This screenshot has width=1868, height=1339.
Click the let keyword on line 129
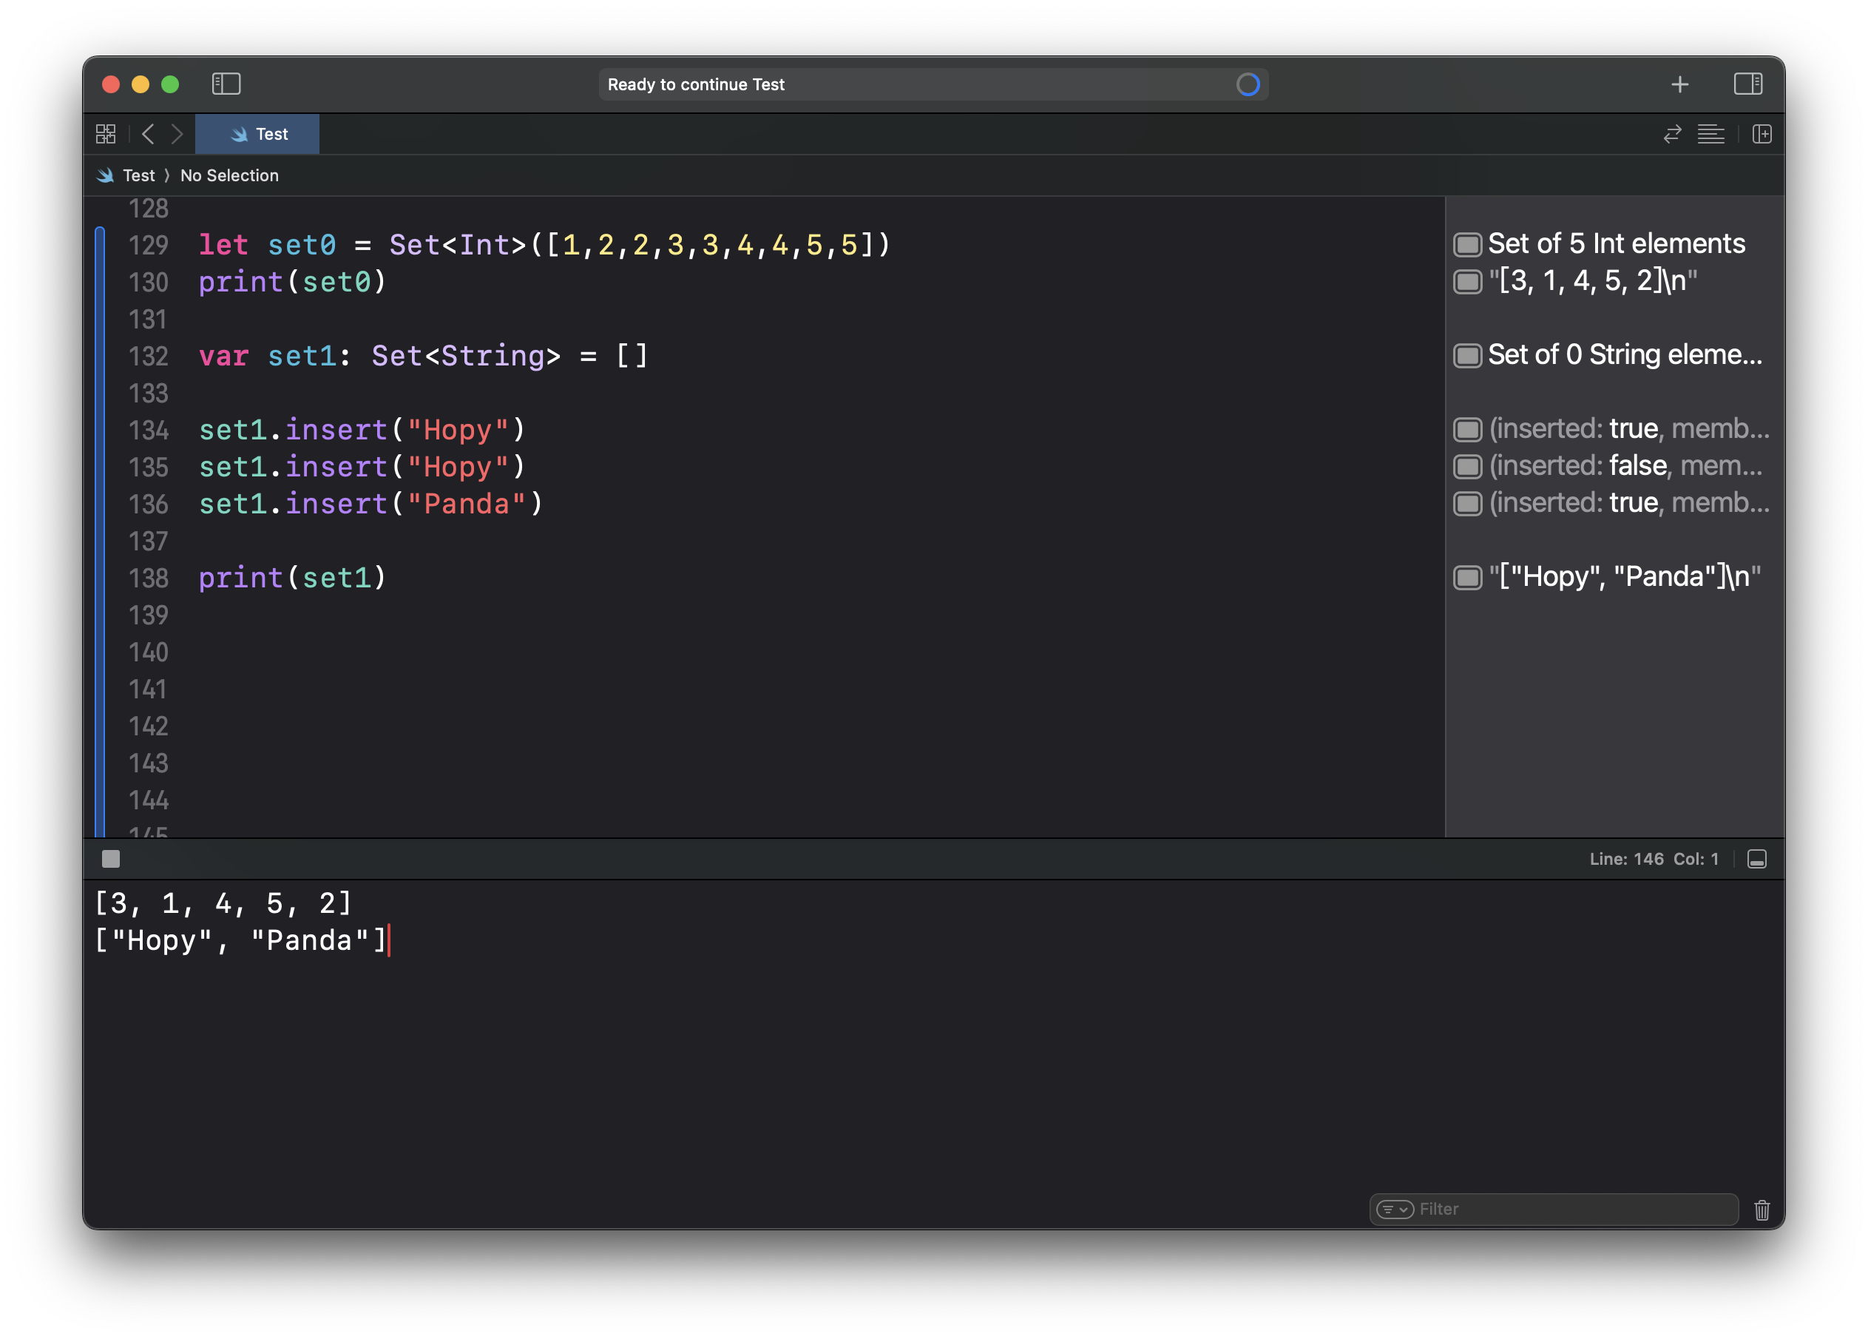coord(223,245)
